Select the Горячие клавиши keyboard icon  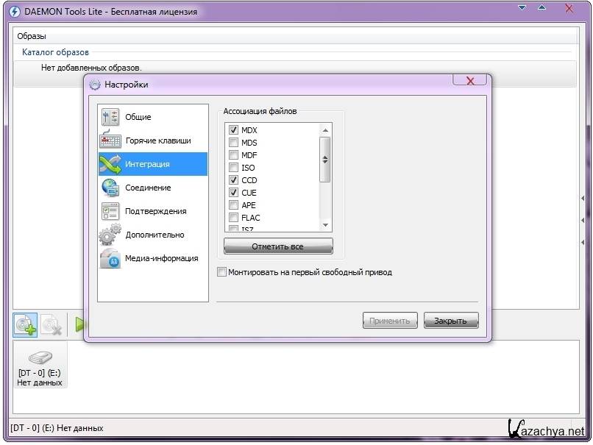(110, 140)
